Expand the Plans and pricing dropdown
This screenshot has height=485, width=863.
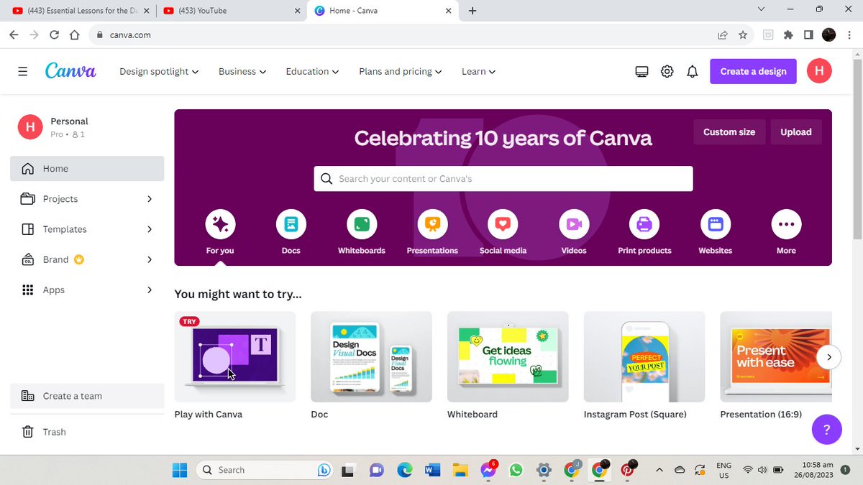(401, 71)
